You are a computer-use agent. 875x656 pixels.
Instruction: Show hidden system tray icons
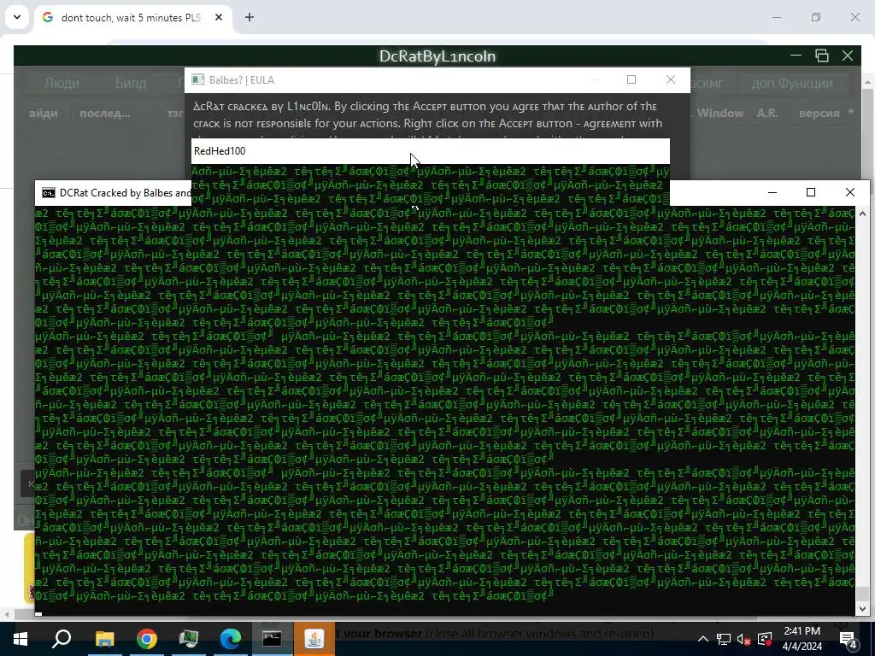click(703, 639)
